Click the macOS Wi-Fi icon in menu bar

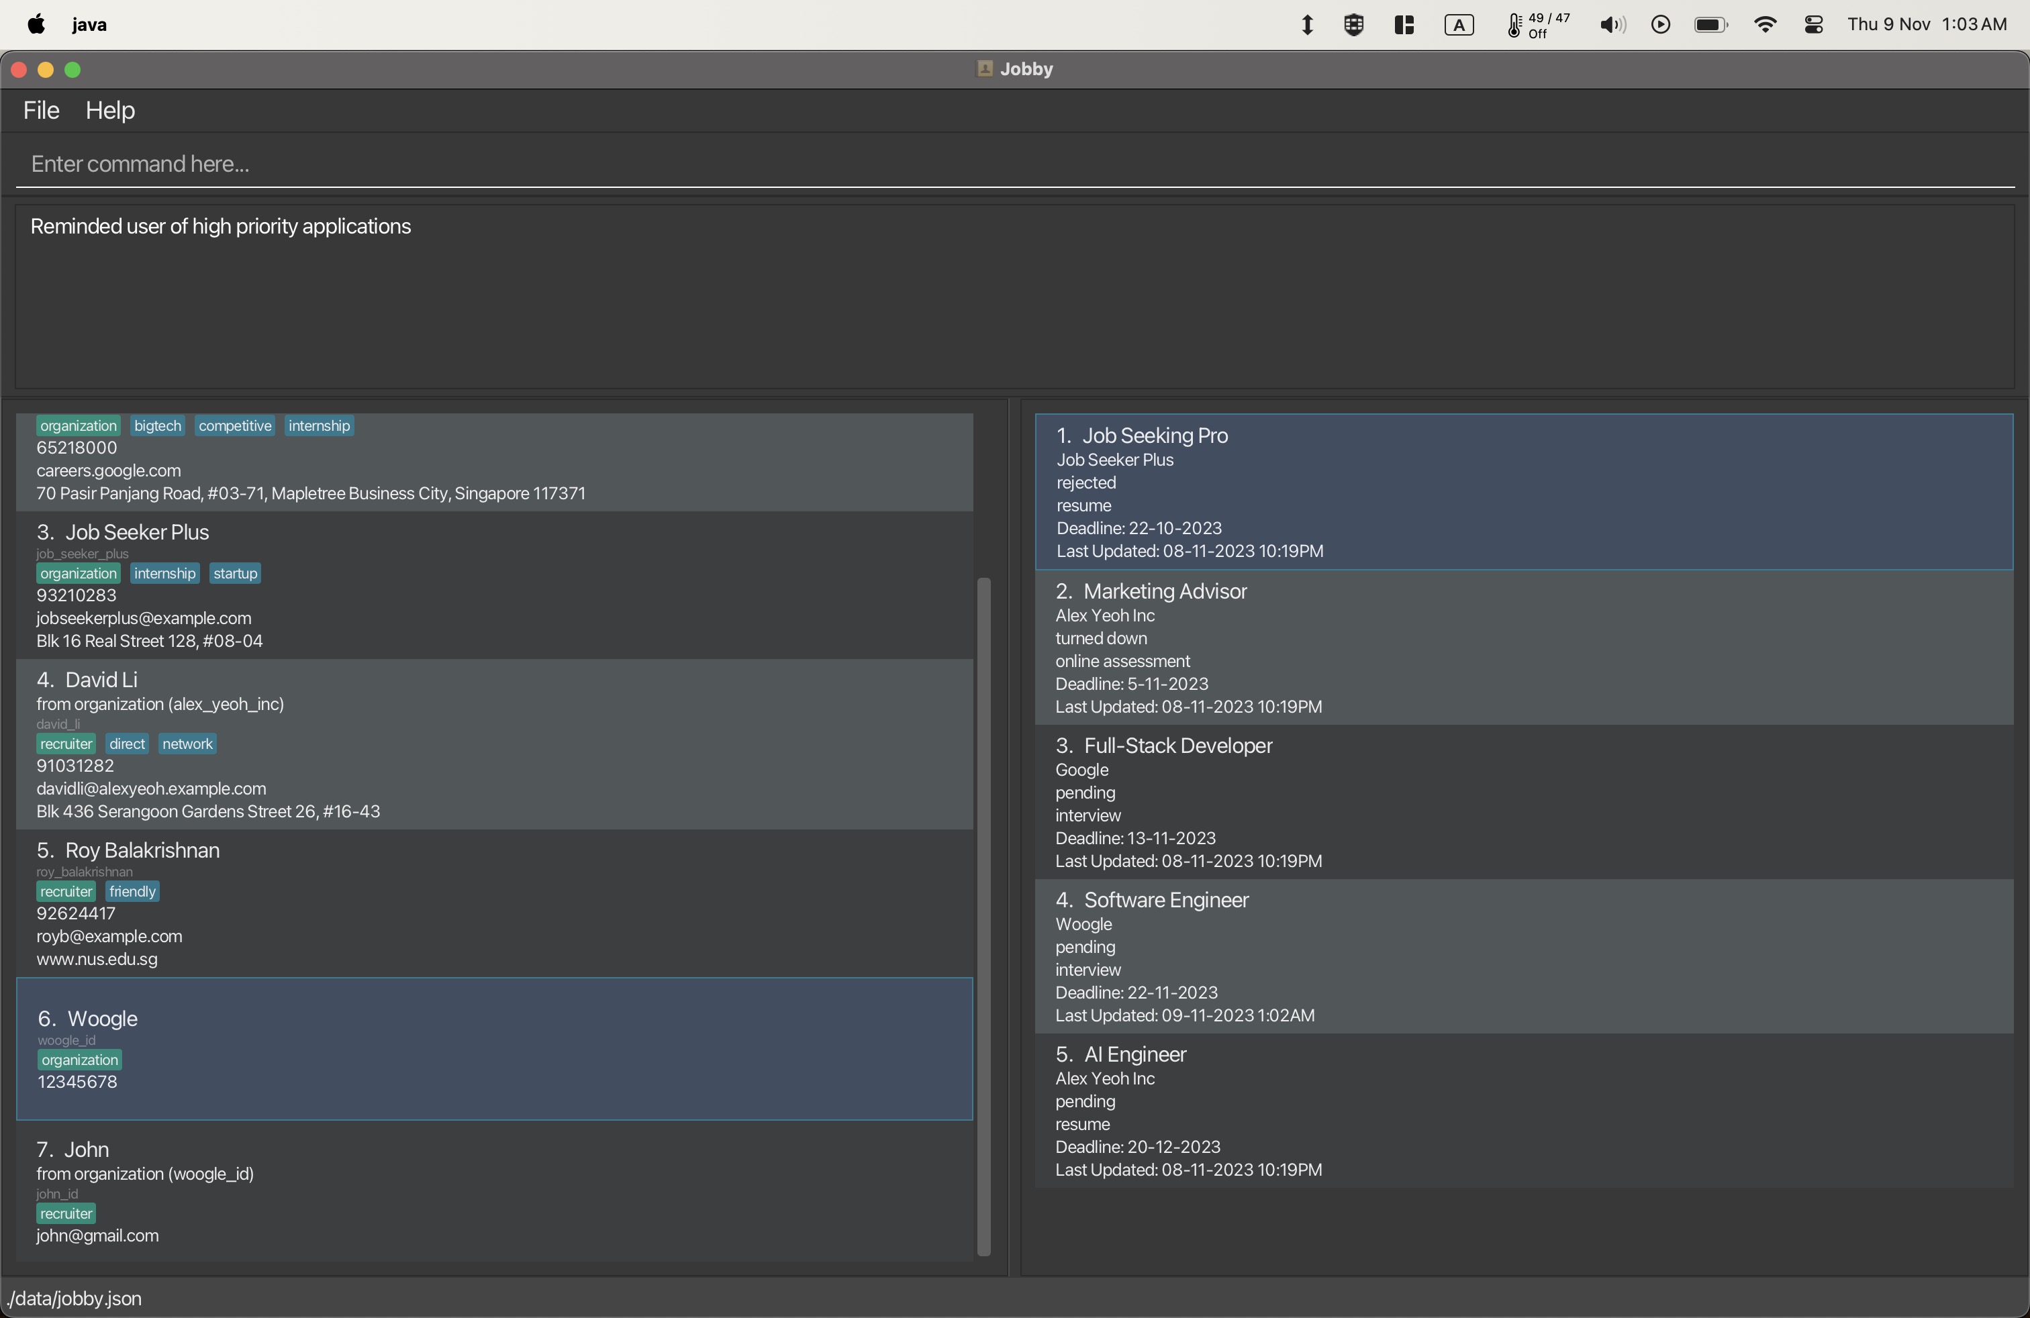pyautogui.click(x=1765, y=23)
